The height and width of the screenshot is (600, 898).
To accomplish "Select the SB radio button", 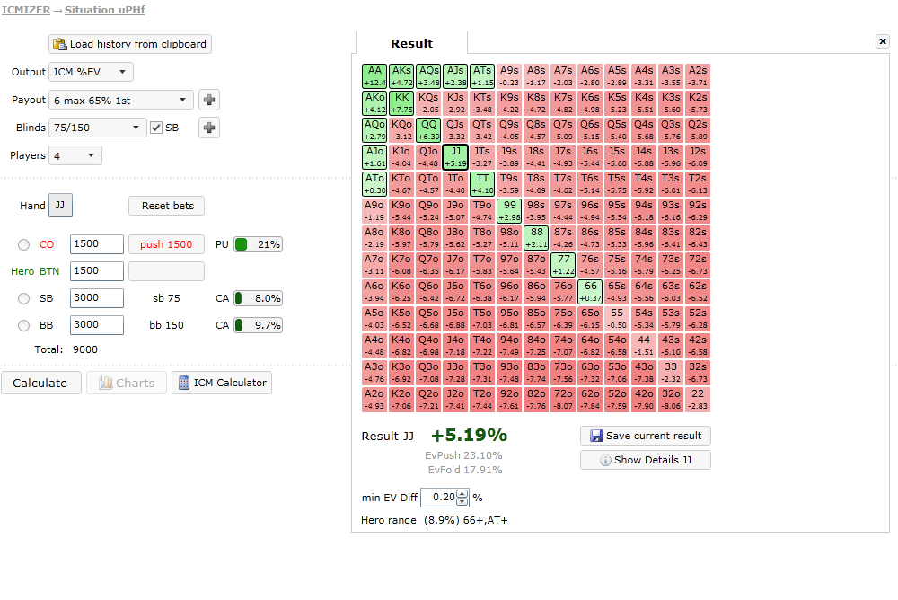I will click(23, 298).
